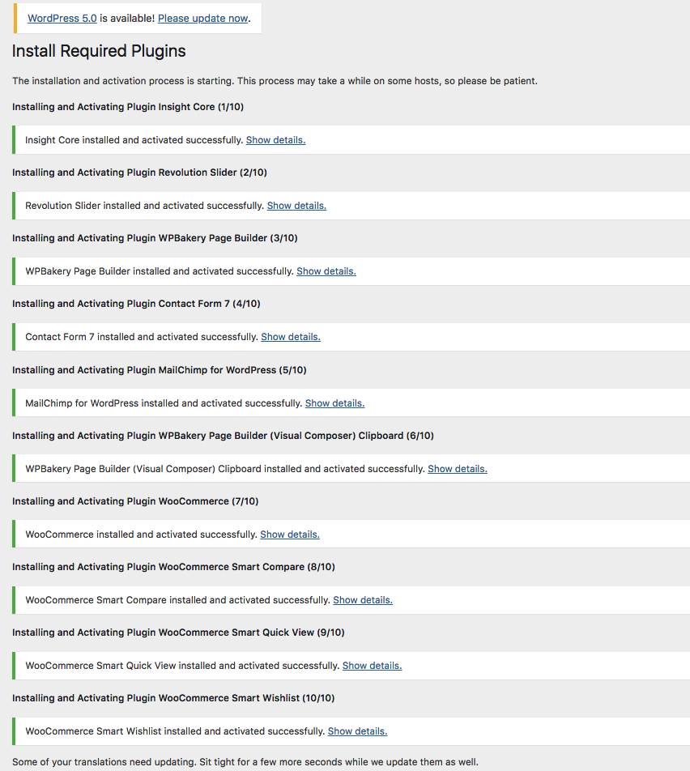Click 'Contact Form 7 installed and activated successfully' text
This screenshot has height=771, width=690.
coord(142,337)
